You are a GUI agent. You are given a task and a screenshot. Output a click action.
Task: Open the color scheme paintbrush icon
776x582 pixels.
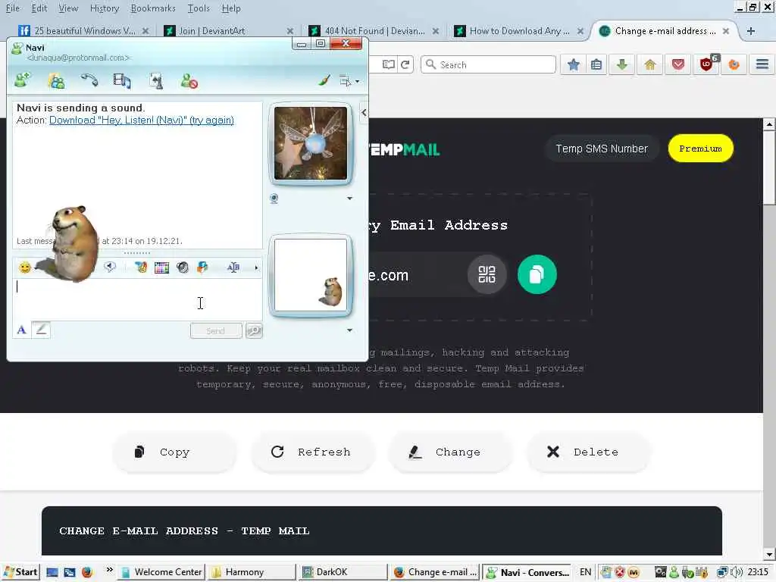point(324,80)
